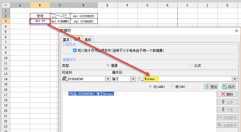Click the 下移 button
Image resolution: width=241 pixels, height=132 pixels.
point(227,110)
